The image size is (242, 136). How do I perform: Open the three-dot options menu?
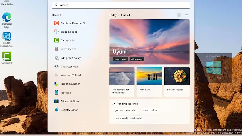tap(186, 15)
